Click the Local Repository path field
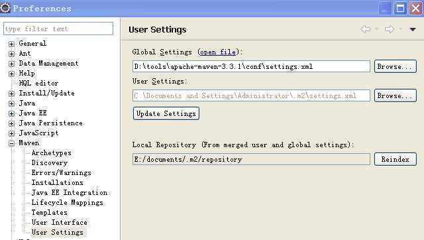Image resolution: width=424 pixels, height=240 pixels. (x=251, y=159)
